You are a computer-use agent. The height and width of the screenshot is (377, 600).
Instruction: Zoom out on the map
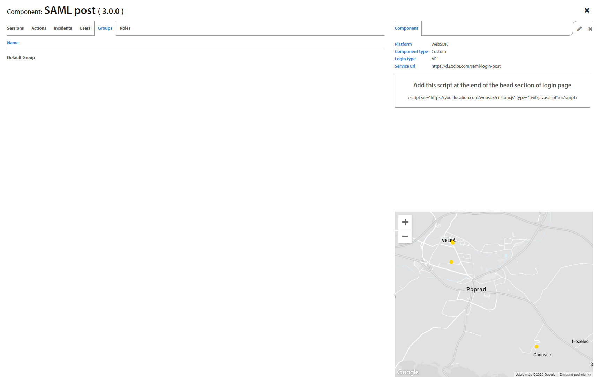point(405,236)
